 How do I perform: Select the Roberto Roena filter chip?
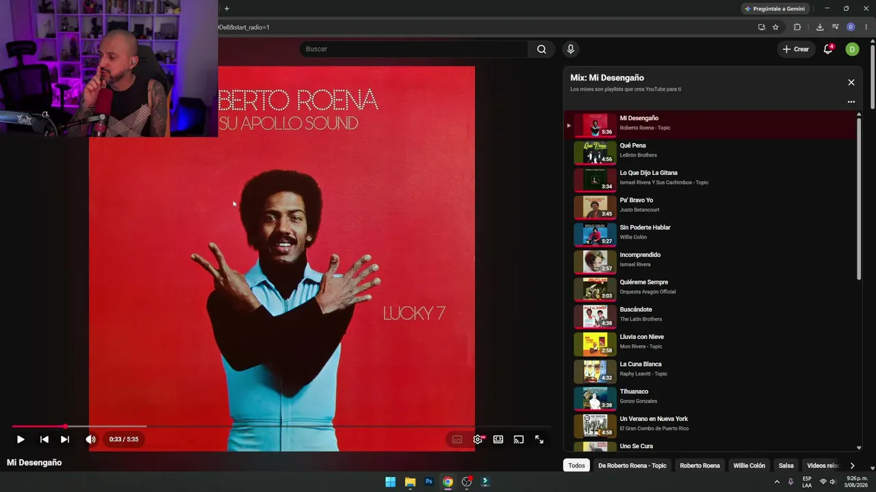pos(699,465)
